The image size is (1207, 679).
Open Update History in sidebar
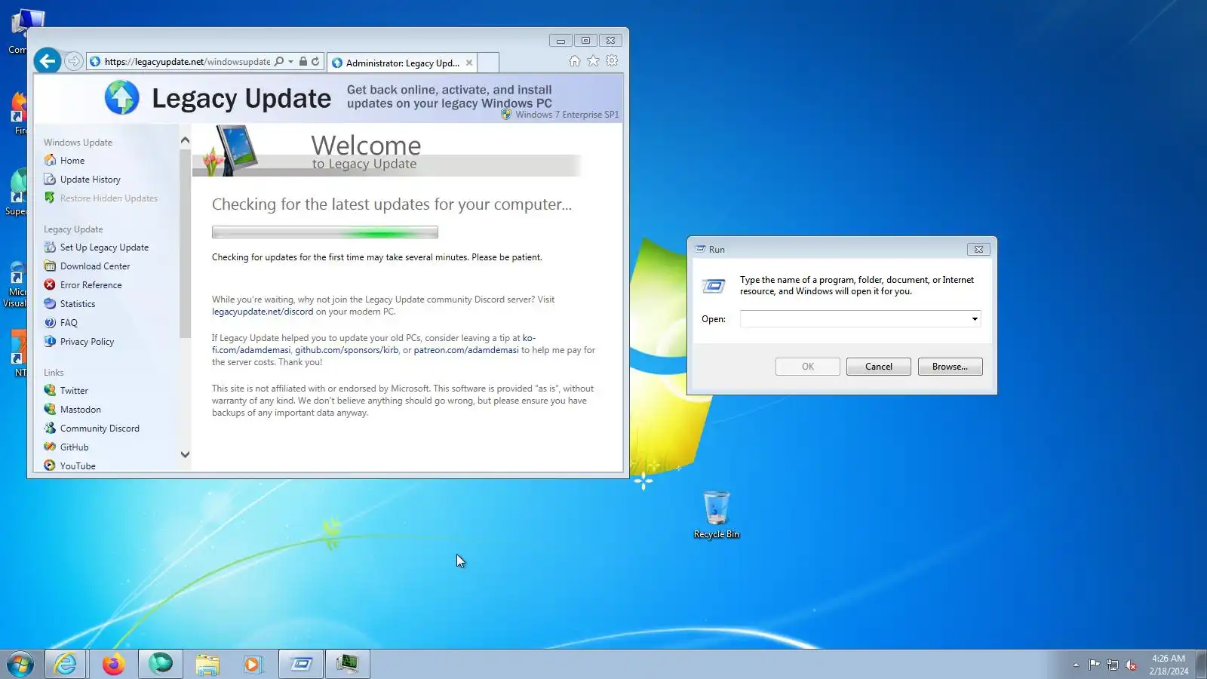(x=91, y=180)
